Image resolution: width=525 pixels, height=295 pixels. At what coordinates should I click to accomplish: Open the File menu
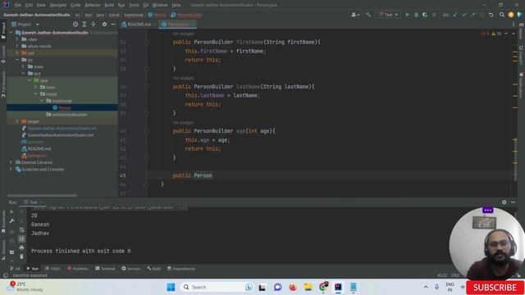click(18, 5)
